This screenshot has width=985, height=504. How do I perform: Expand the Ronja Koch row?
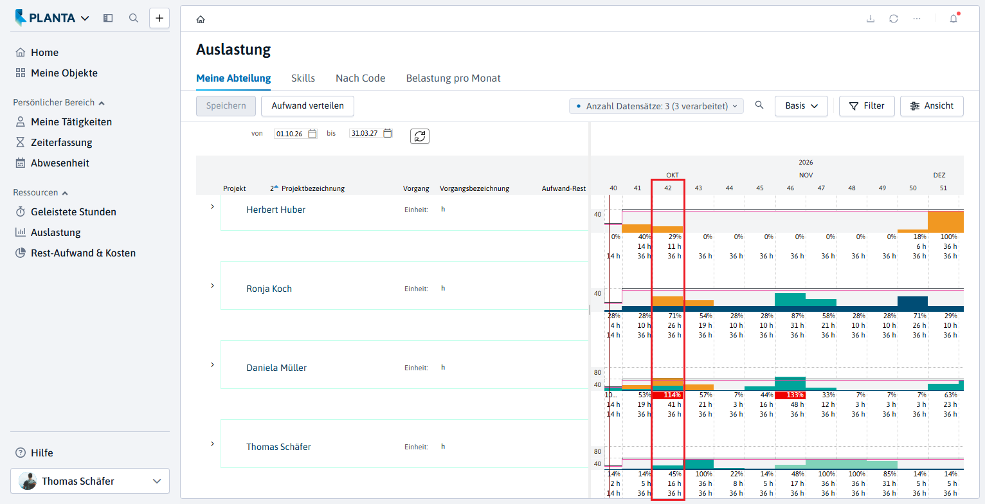pyautogui.click(x=212, y=285)
